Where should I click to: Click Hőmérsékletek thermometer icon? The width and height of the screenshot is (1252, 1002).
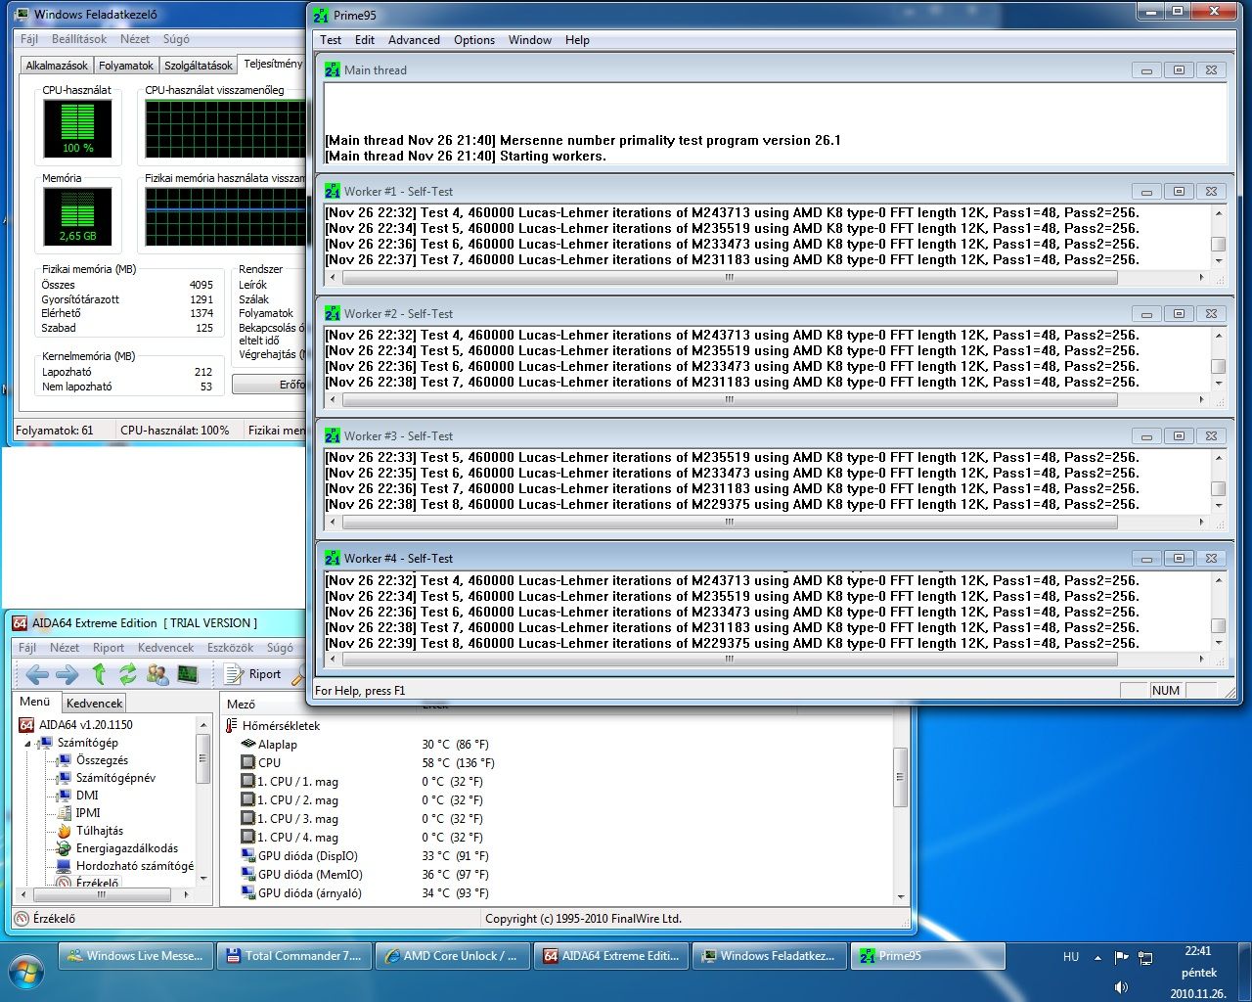click(232, 726)
